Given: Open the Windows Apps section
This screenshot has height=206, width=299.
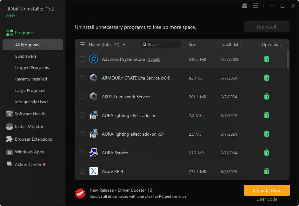Looking at the screenshot, I should (x=30, y=152).
